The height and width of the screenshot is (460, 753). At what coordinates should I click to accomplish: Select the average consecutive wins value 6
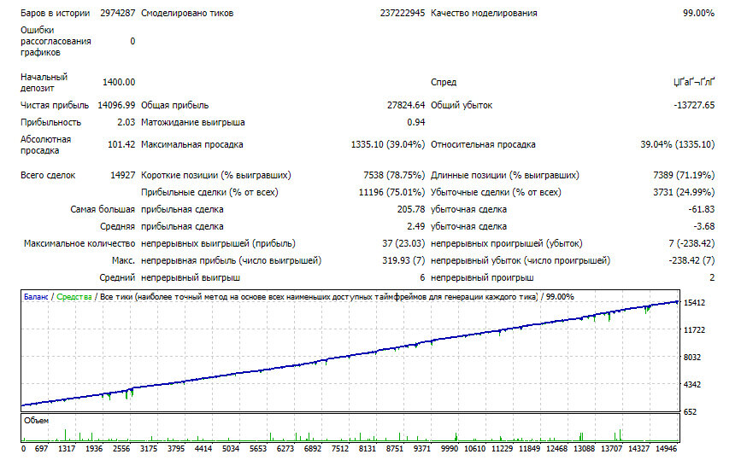coord(422,277)
